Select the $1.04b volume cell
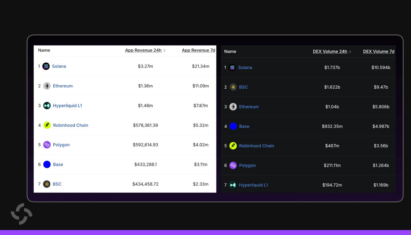Image resolution: width=411 pixels, height=235 pixels. tap(332, 107)
